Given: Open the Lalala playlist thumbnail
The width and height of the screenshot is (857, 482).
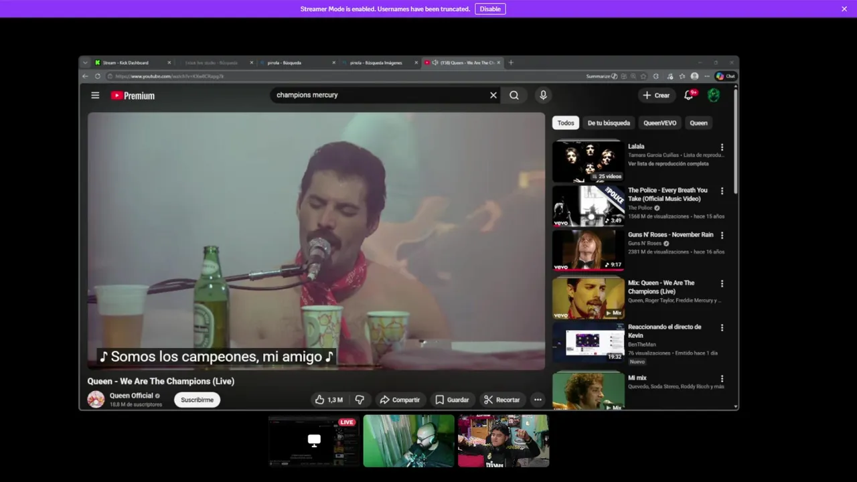Looking at the screenshot, I should pos(588,161).
